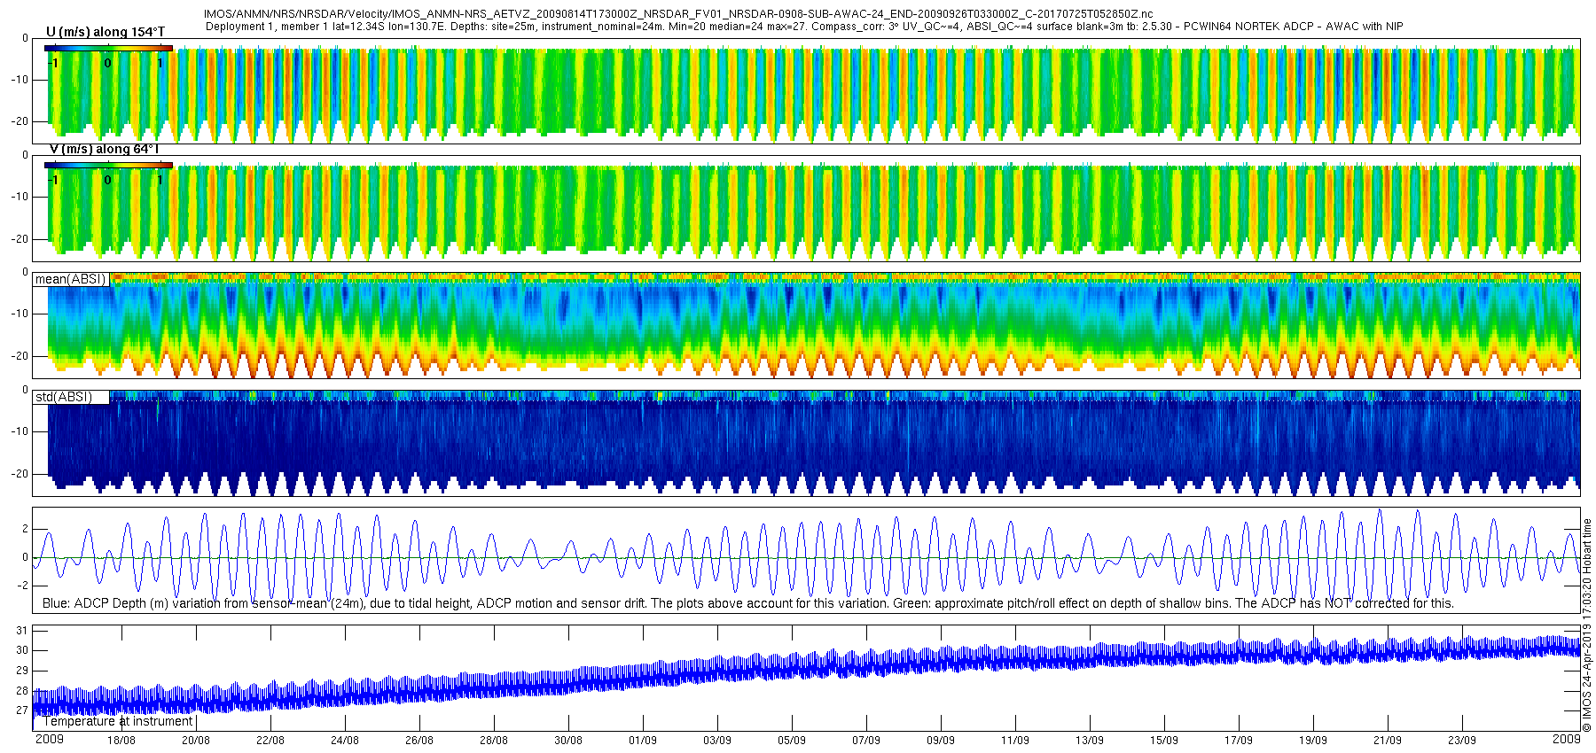Click the 29 tick on temperature axis

22,671
